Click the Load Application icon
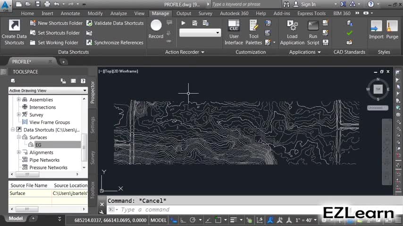 tap(292, 26)
